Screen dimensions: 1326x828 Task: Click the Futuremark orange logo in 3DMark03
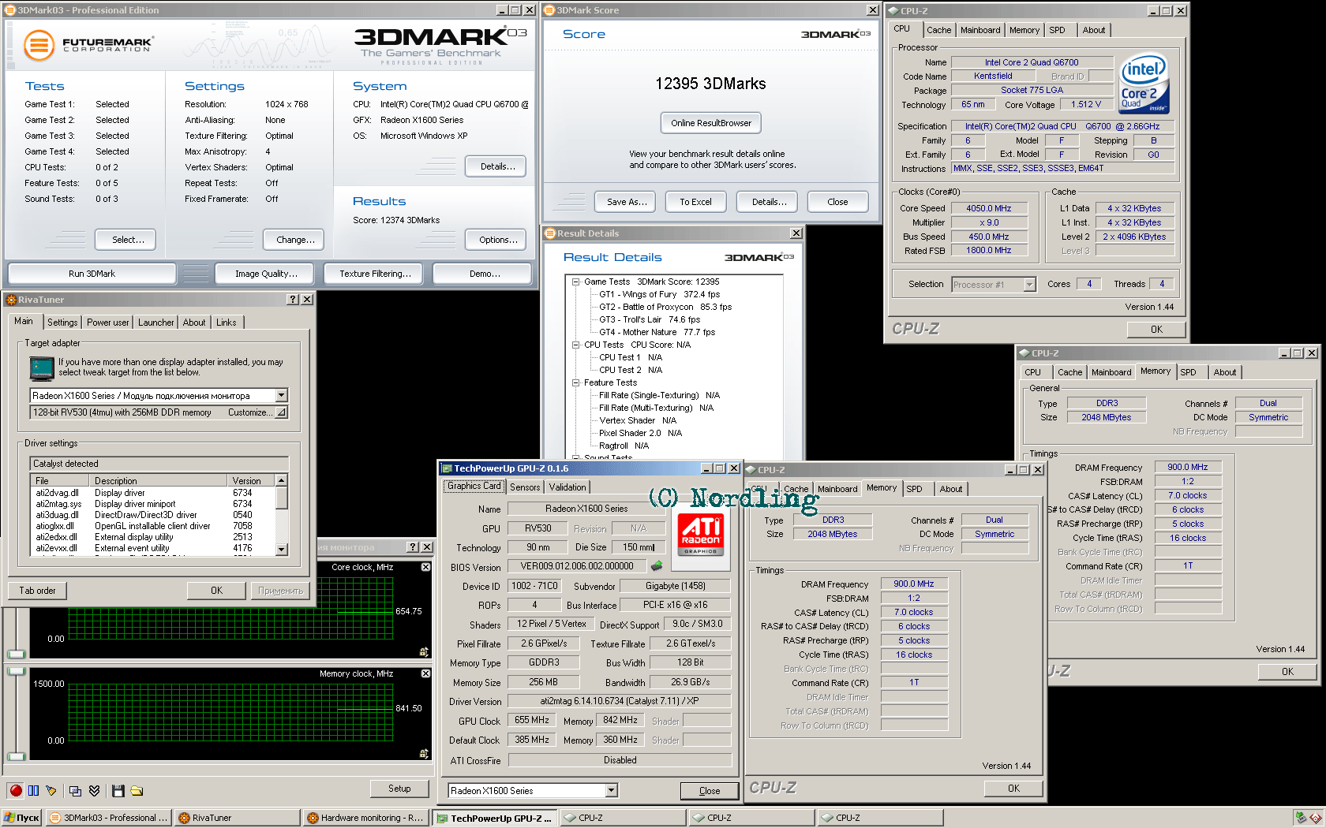click(39, 46)
